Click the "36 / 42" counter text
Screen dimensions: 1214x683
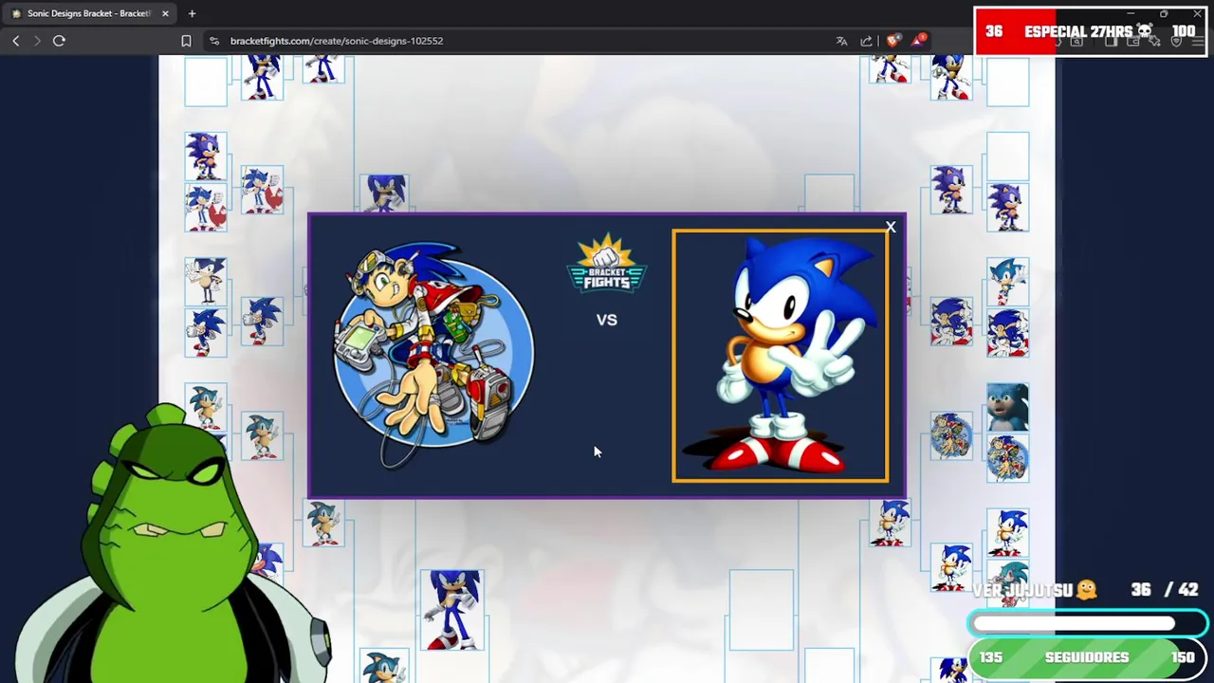(1165, 589)
